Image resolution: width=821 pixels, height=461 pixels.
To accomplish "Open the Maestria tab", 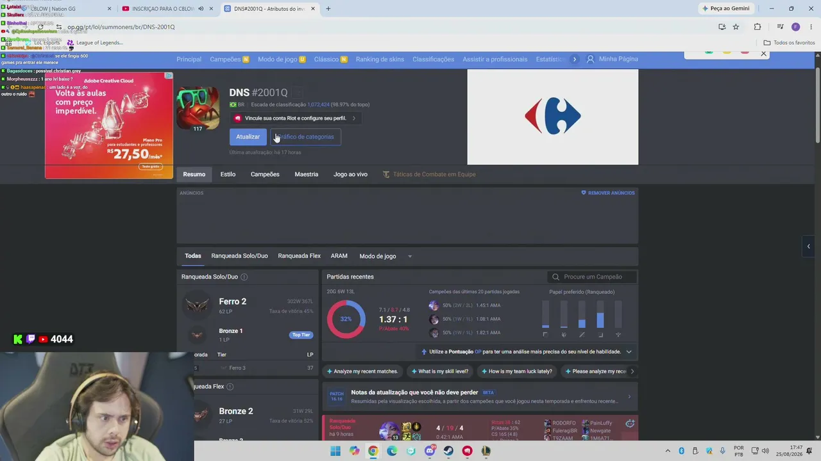I will pyautogui.click(x=307, y=174).
